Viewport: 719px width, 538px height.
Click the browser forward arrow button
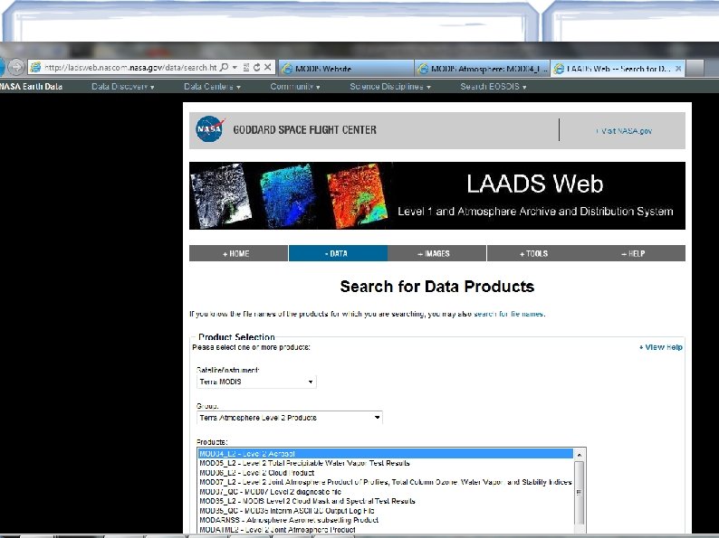(16, 67)
